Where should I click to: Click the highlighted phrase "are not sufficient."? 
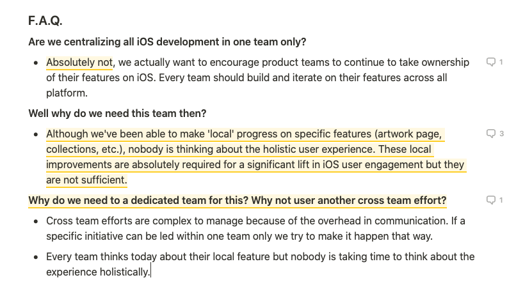[86, 180]
